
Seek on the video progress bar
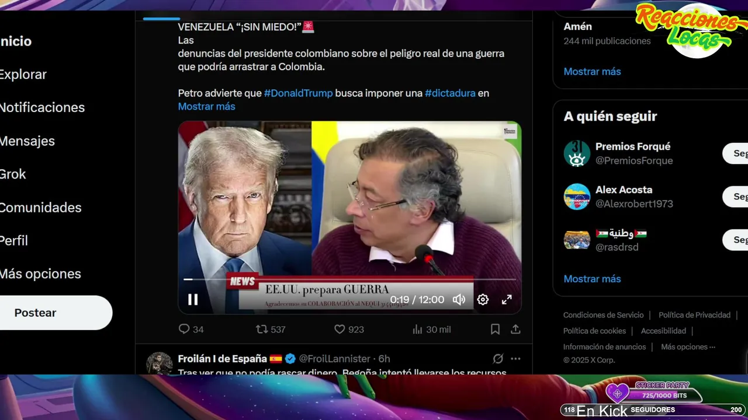(x=349, y=279)
